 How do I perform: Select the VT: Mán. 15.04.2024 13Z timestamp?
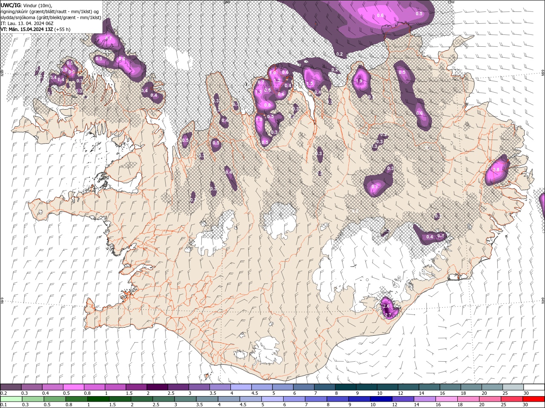click(x=27, y=29)
